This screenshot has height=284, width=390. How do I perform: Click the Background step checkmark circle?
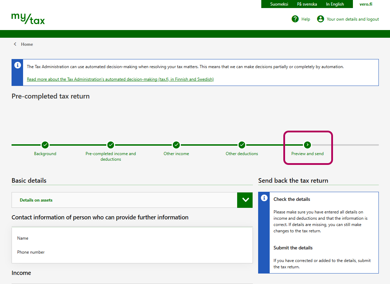[x=45, y=145]
